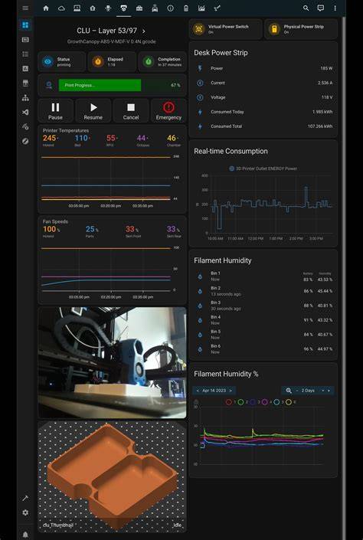Open the Consumed Today row

pos(263,112)
